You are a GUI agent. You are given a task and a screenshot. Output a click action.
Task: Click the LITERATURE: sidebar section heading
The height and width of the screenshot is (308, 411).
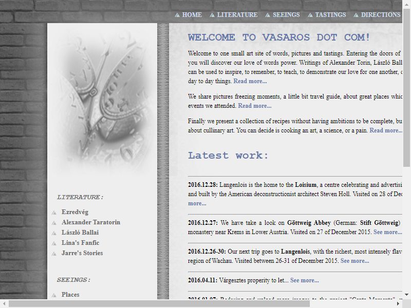[80, 197]
